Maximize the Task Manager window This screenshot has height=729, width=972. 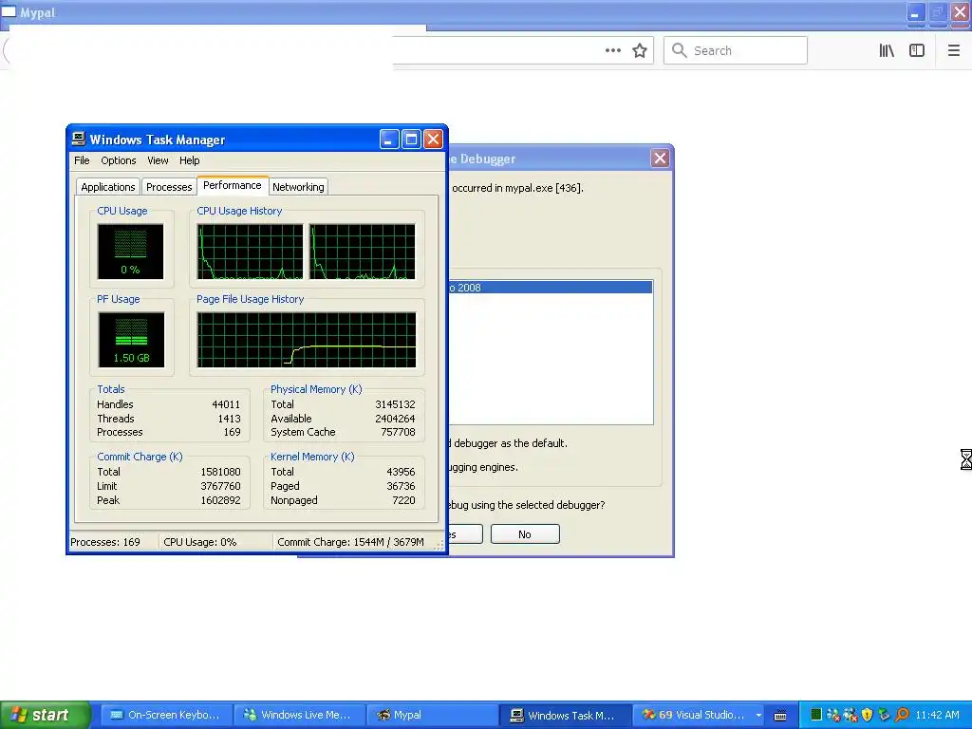(411, 139)
